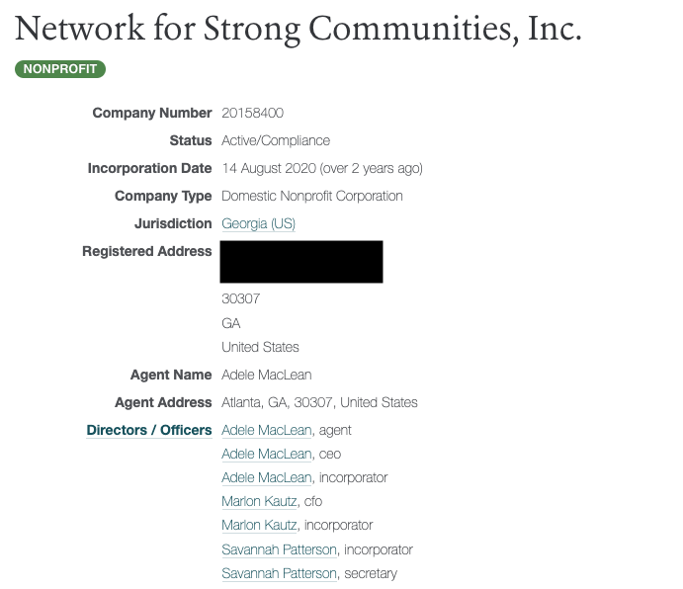Screen dimensions: 683x589
Task: Click the United States address line
Action: pyautogui.click(x=260, y=347)
